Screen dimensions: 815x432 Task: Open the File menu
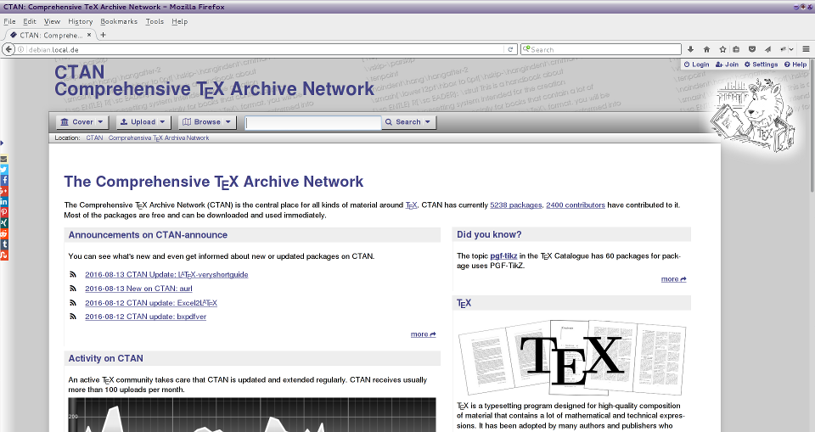point(9,21)
